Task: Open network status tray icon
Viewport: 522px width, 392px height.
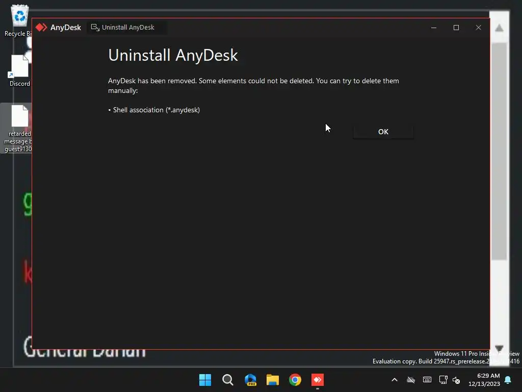Action: click(443, 380)
